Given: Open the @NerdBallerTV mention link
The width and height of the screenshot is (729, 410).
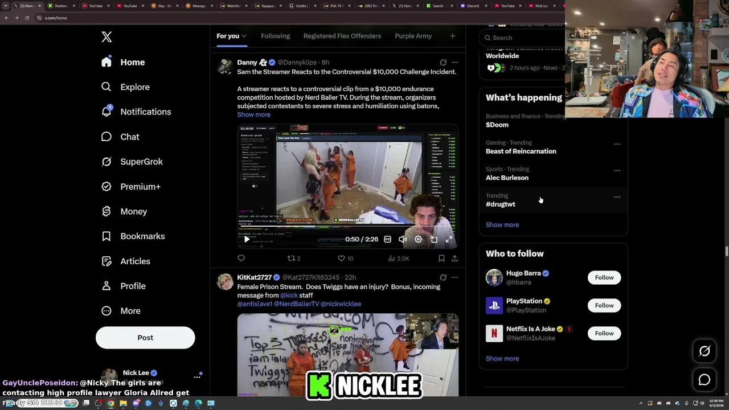Looking at the screenshot, I should point(297,304).
